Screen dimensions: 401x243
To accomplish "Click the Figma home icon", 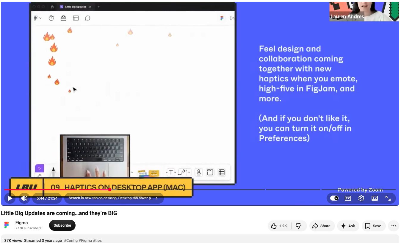I will tap(52, 7).
